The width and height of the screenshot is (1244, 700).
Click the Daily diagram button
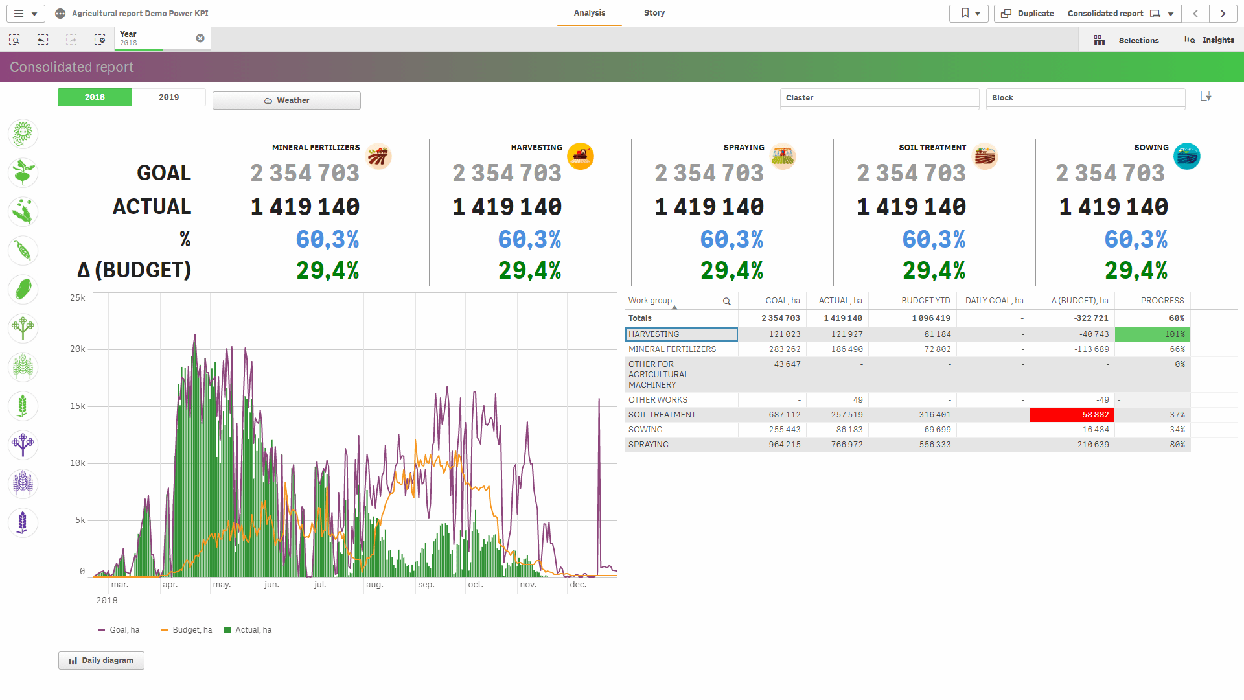click(101, 660)
